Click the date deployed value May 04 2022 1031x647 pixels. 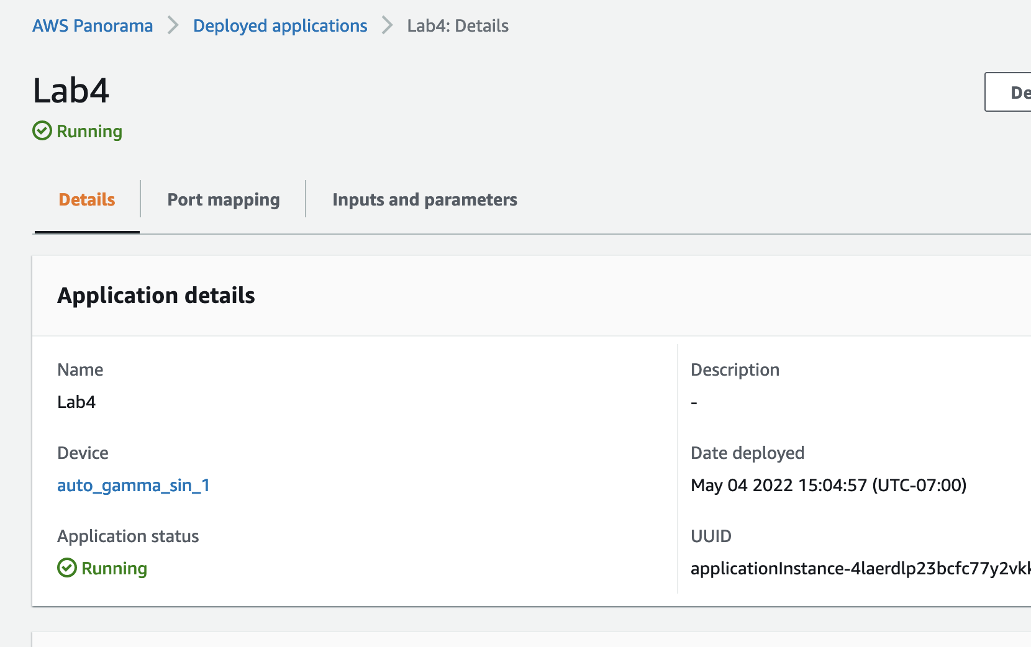(x=829, y=486)
